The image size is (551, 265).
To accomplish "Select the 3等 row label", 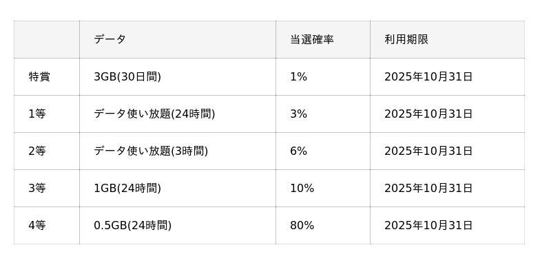I will (x=37, y=188).
